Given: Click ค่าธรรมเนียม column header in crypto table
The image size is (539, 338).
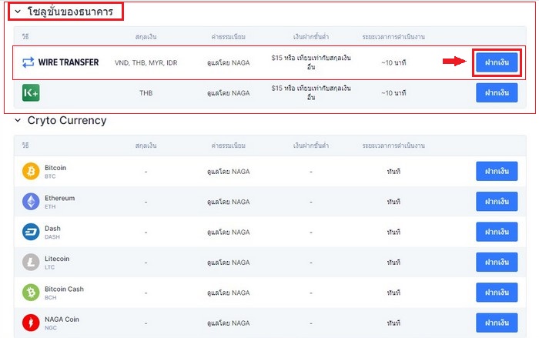Looking at the screenshot, I should click(x=229, y=146).
